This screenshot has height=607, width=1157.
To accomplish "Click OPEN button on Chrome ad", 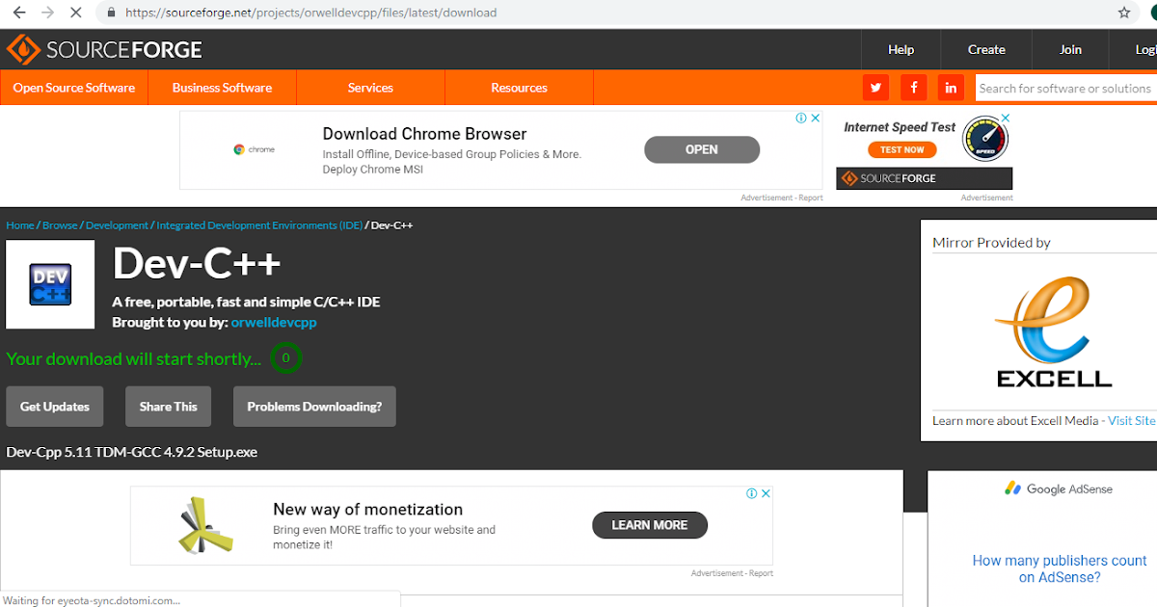I will tap(702, 149).
